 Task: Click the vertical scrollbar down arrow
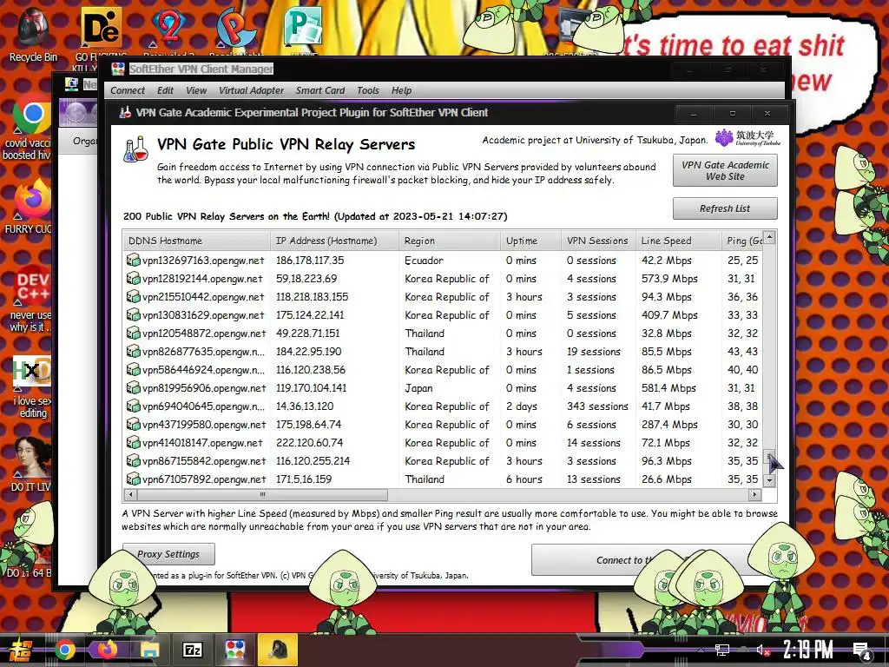coord(769,480)
